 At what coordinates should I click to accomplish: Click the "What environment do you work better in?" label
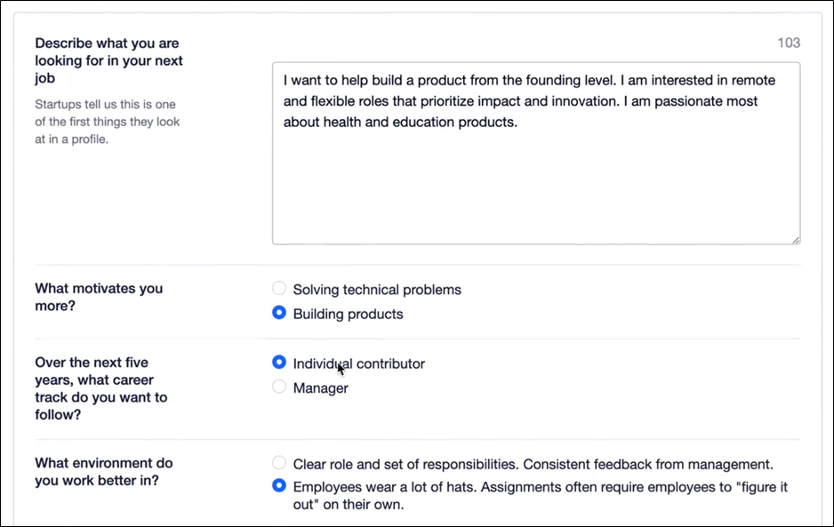[x=103, y=471]
